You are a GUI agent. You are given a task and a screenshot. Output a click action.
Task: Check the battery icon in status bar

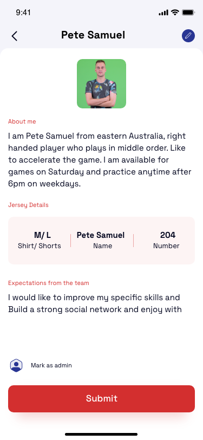coord(188,12)
